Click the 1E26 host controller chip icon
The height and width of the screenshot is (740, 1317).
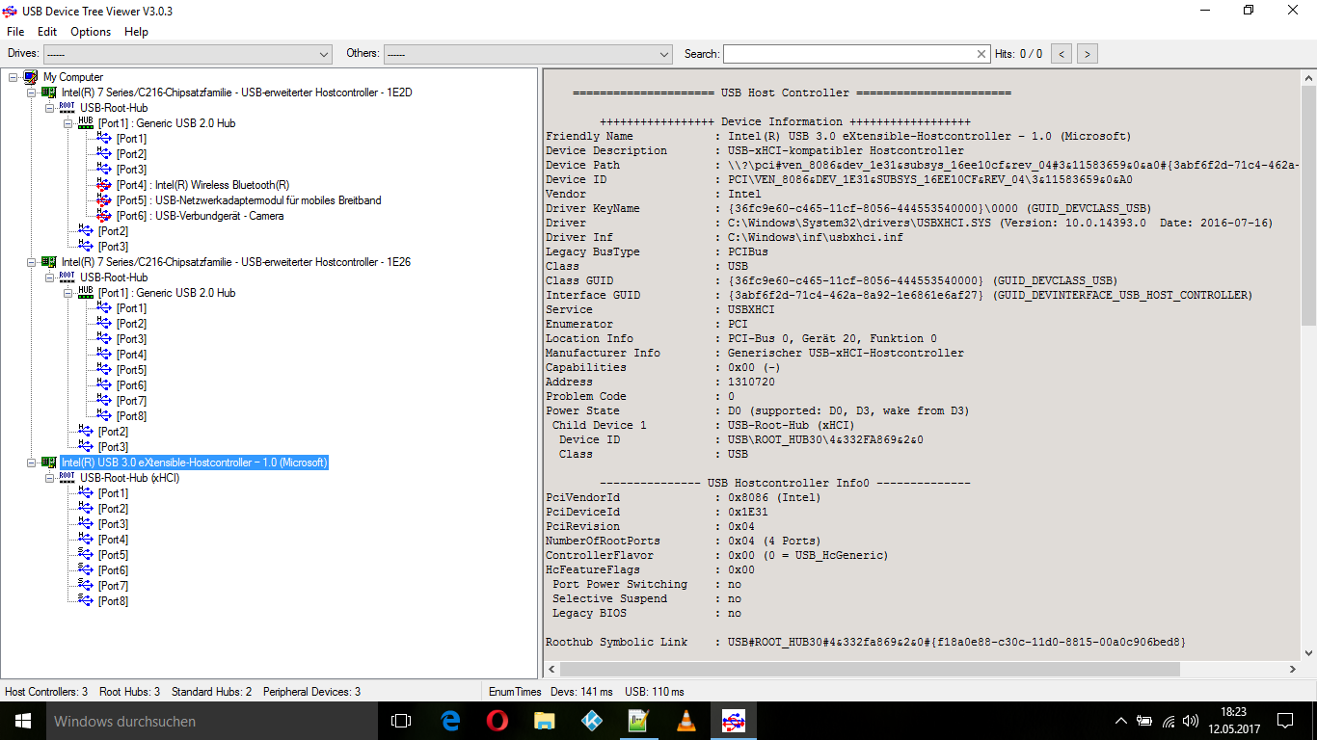pyautogui.click(x=49, y=262)
